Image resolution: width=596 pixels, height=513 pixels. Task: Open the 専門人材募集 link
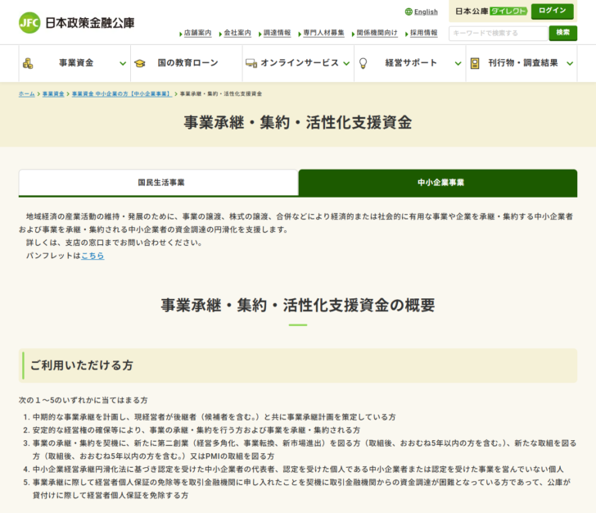tap(324, 33)
